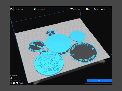The image size is (122, 91).
Task: Select the flower-shaped model
Action: point(78,36)
